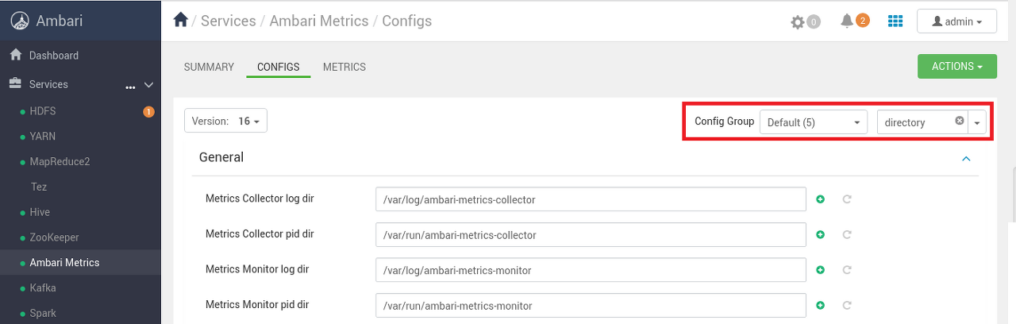The height and width of the screenshot is (324, 1016).
Task: Override Metrics Monitor log dir with plus icon
Action: coord(821,270)
